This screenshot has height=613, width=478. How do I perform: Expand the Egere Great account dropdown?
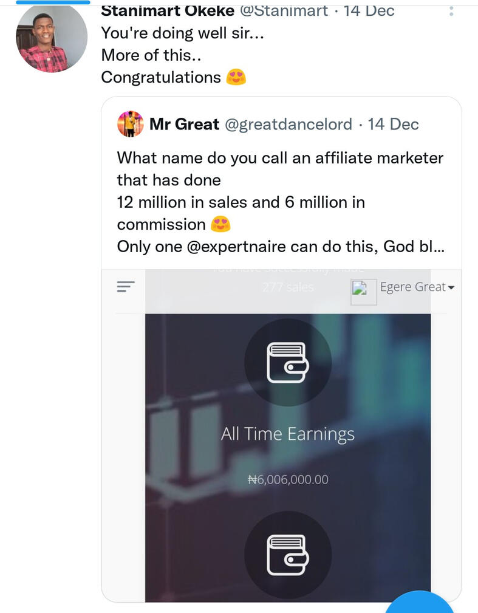click(x=417, y=287)
